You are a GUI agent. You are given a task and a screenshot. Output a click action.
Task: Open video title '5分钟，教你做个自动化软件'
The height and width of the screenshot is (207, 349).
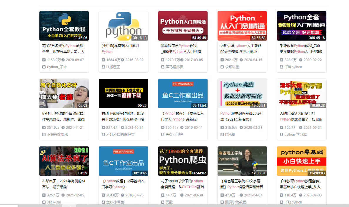[63, 116]
